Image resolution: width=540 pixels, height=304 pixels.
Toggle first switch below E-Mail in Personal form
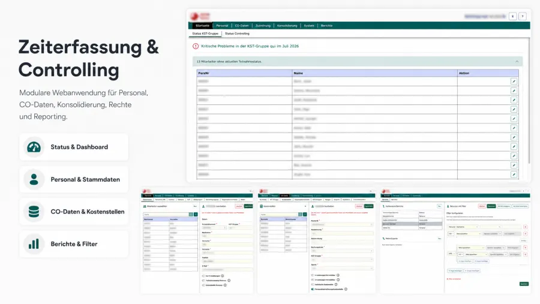tap(203, 276)
